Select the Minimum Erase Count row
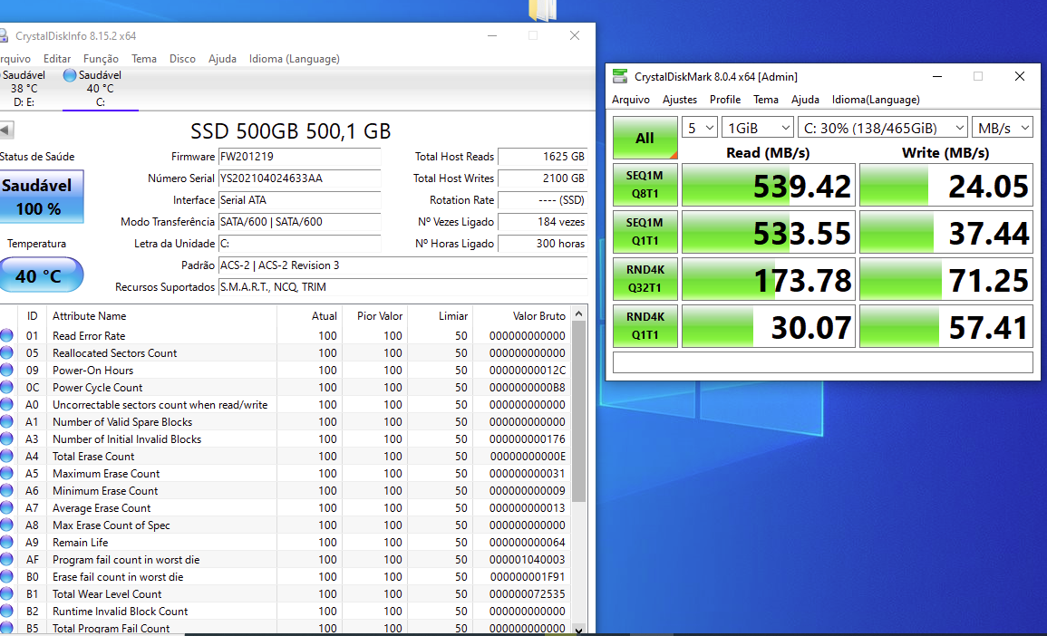The width and height of the screenshot is (1047, 636). click(286, 491)
